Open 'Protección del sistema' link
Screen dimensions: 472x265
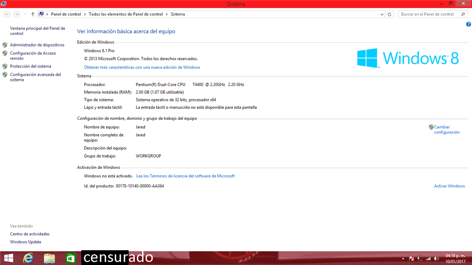click(30, 66)
